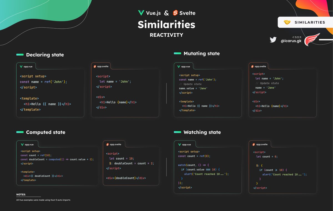The image size is (333, 211).
Task: Click the 'Mutating state' heading
Action: (202, 53)
